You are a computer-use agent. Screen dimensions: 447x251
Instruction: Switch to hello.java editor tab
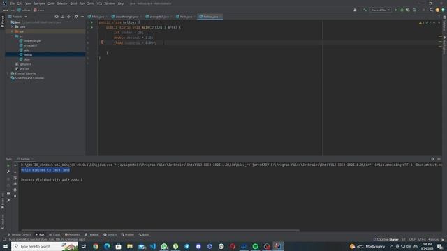point(184,17)
